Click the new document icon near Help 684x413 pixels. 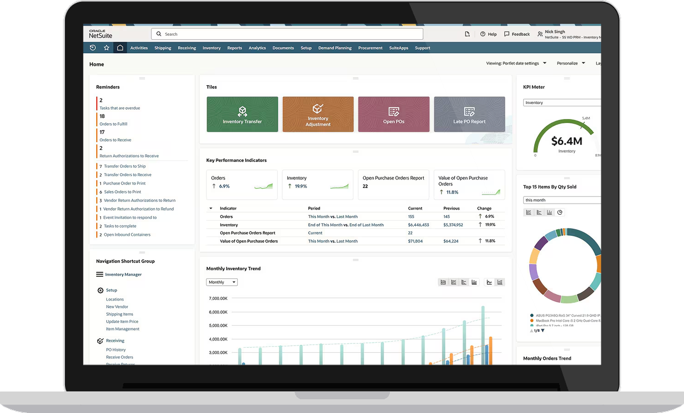pyautogui.click(x=467, y=34)
